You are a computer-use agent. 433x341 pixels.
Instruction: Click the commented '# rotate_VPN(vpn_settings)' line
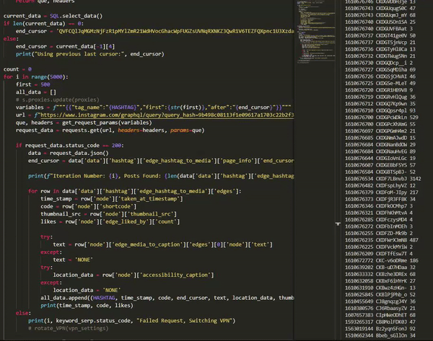[69, 328]
